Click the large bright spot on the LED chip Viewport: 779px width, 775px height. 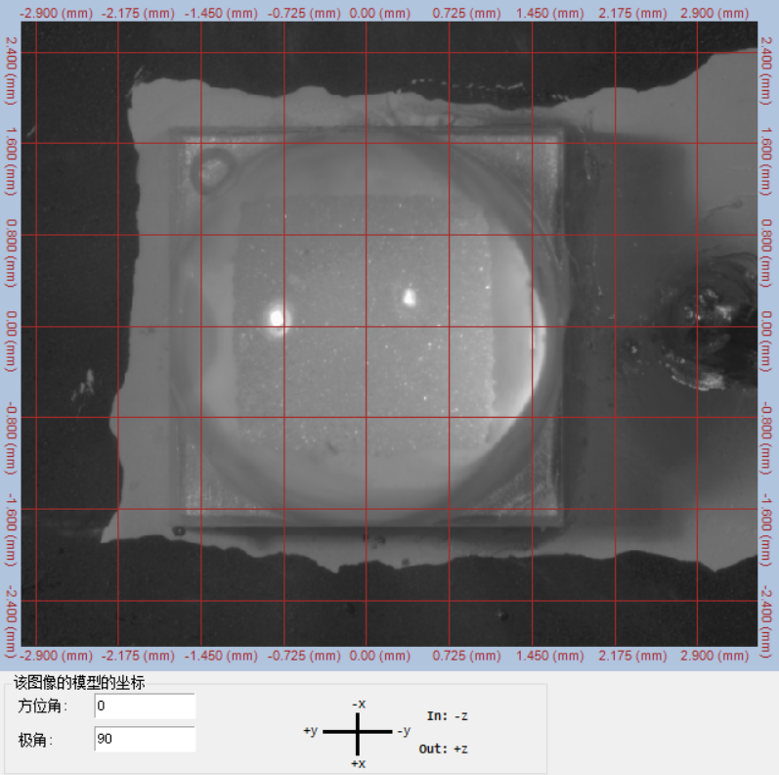click(277, 316)
